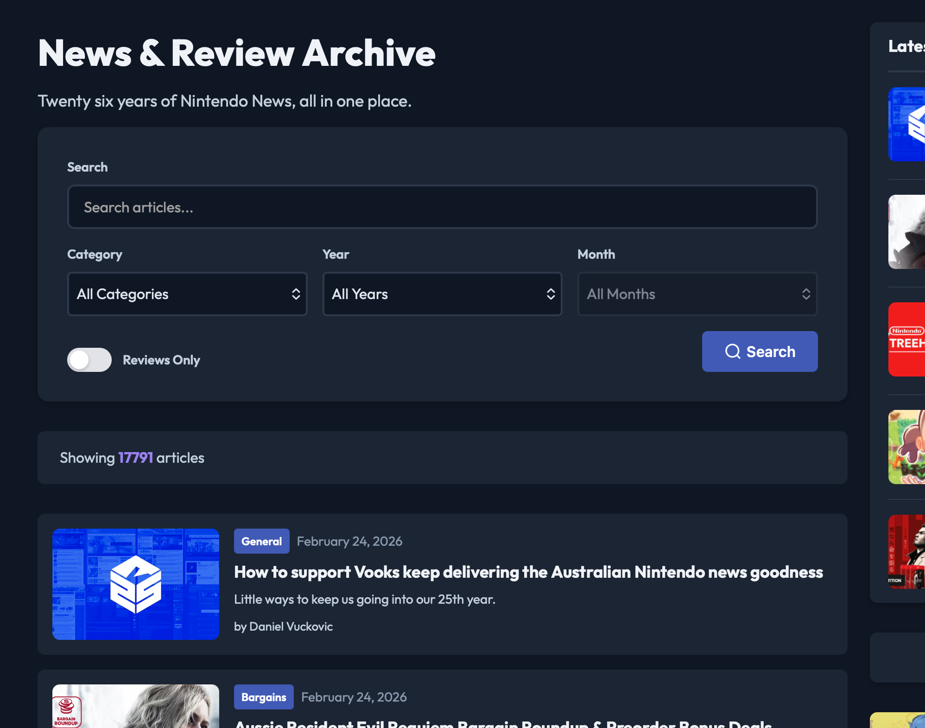
Task: Open the Resident Evil Requiem roundup headline
Action: [x=503, y=723]
